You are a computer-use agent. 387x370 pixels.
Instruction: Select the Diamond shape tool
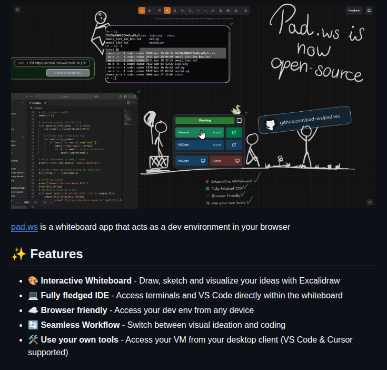(182, 11)
